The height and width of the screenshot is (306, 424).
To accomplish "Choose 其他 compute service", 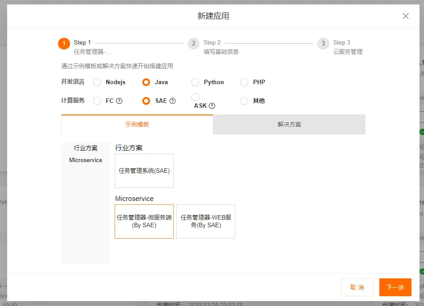I will pos(244,101).
